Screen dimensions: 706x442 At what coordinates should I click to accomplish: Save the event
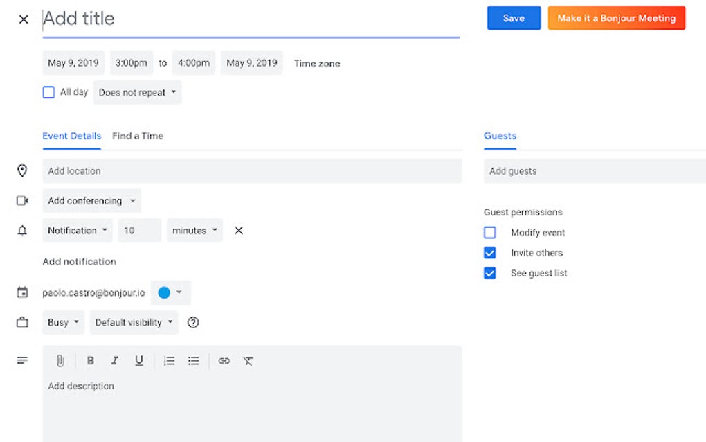tap(514, 18)
